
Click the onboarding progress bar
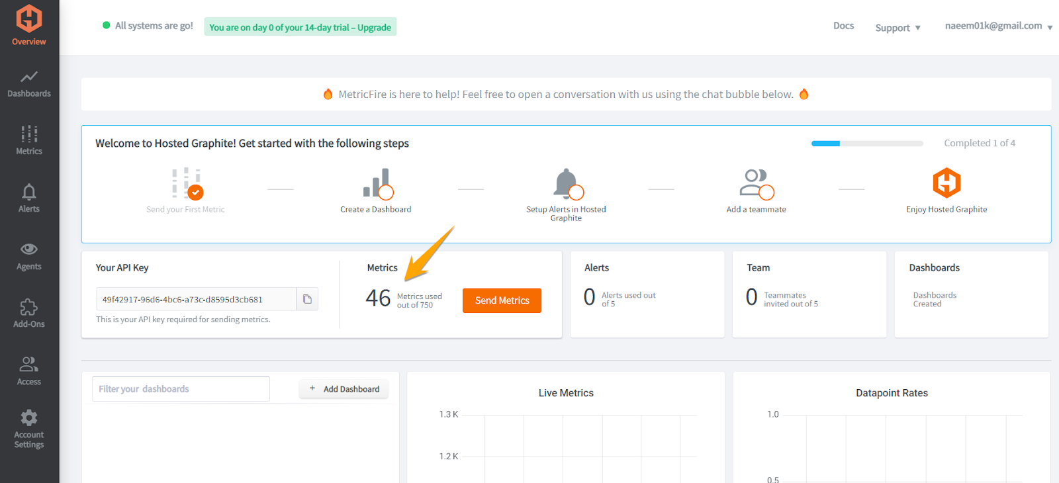tap(867, 144)
